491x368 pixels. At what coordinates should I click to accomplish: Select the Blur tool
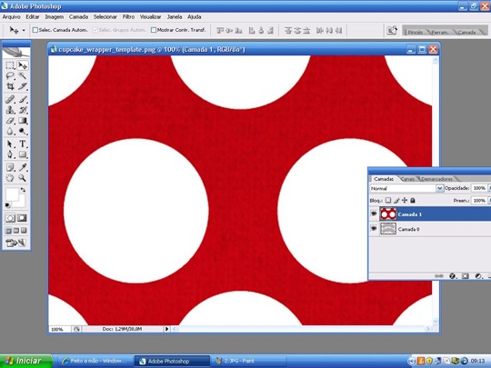(x=10, y=132)
